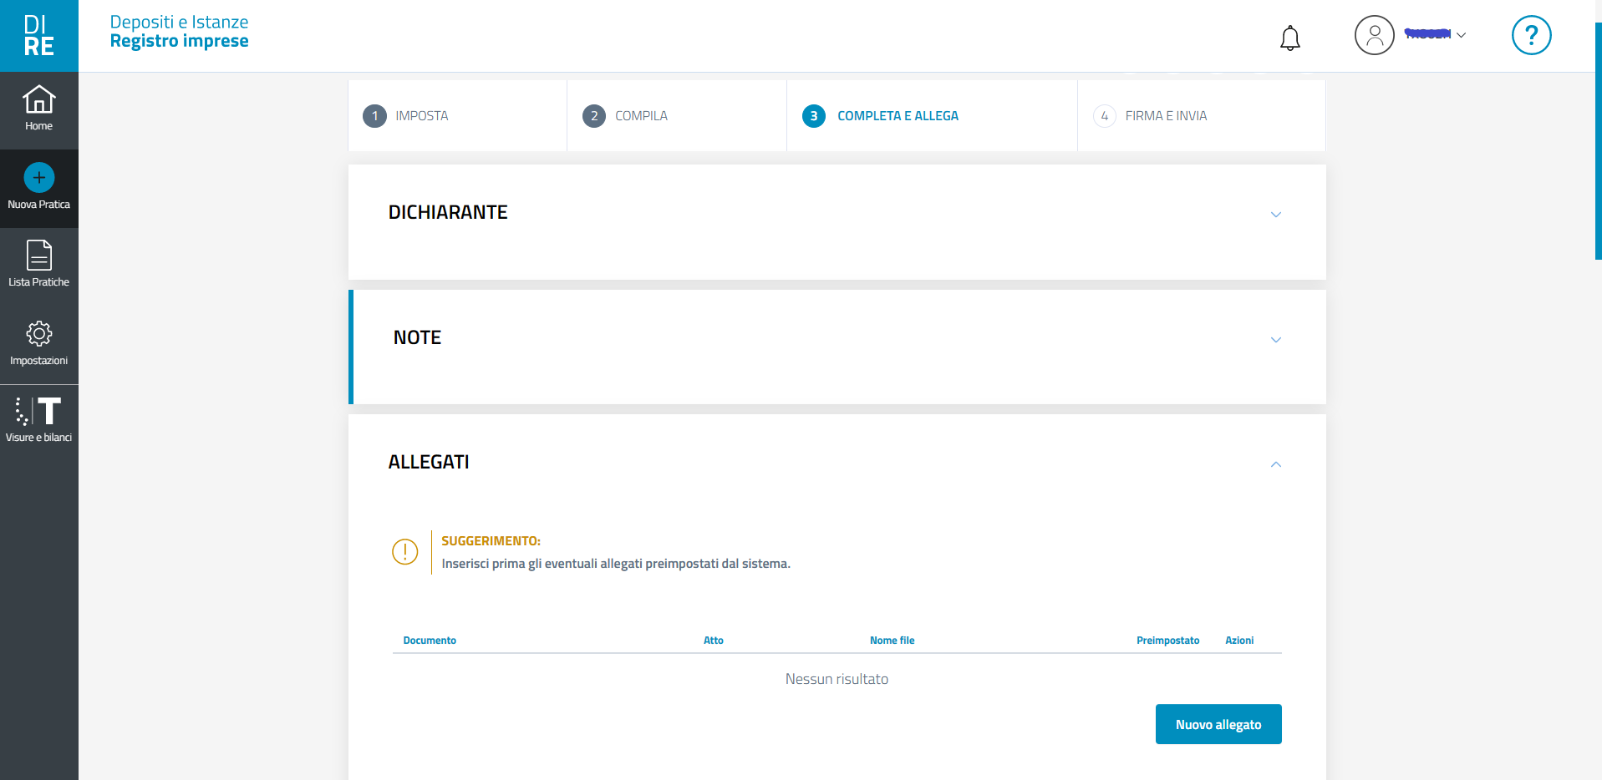The image size is (1602, 780).
Task: Expand the Note section chevron
Action: 1275,340
